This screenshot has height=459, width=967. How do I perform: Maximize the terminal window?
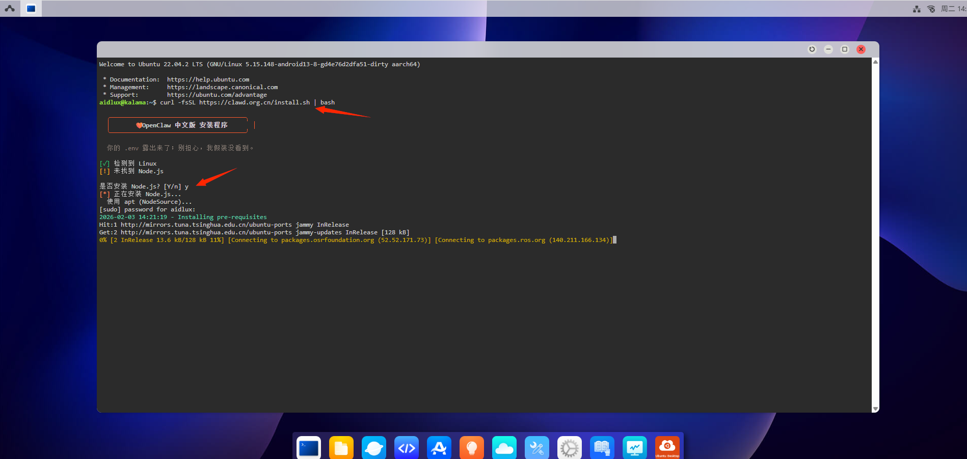coord(845,49)
